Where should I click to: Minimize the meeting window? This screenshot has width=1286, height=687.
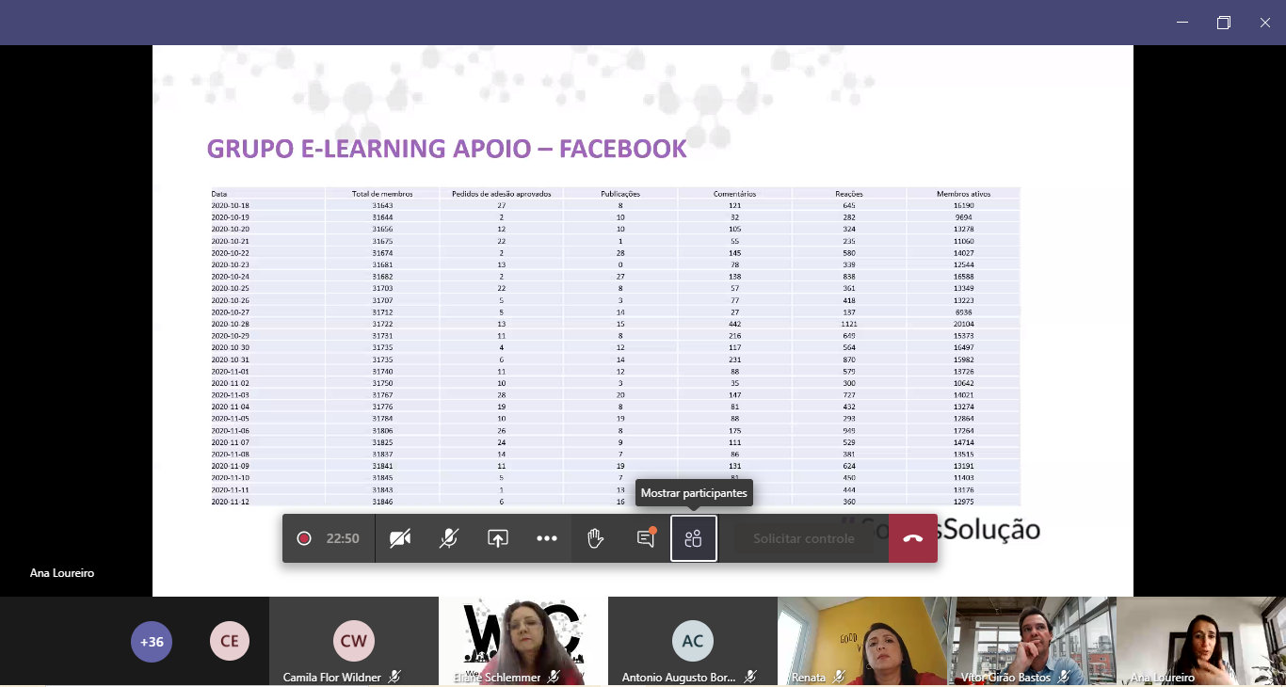coord(1182,23)
